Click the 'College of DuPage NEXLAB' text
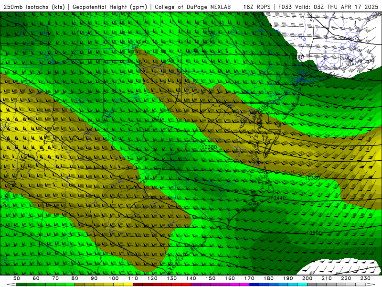Viewport: 382px width, 287px height. [x=193, y=7]
